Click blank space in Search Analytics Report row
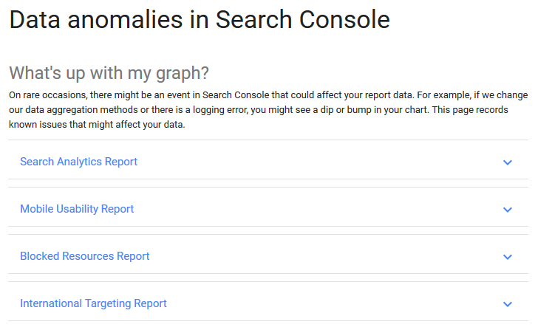The image size is (535, 330). (x=318, y=162)
